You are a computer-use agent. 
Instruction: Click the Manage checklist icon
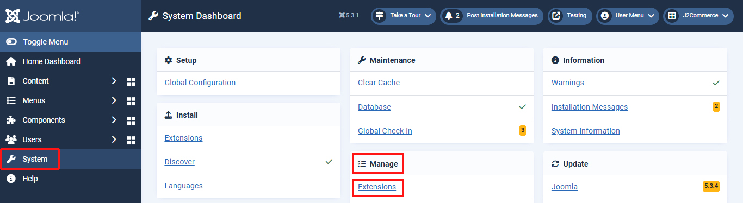362,164
